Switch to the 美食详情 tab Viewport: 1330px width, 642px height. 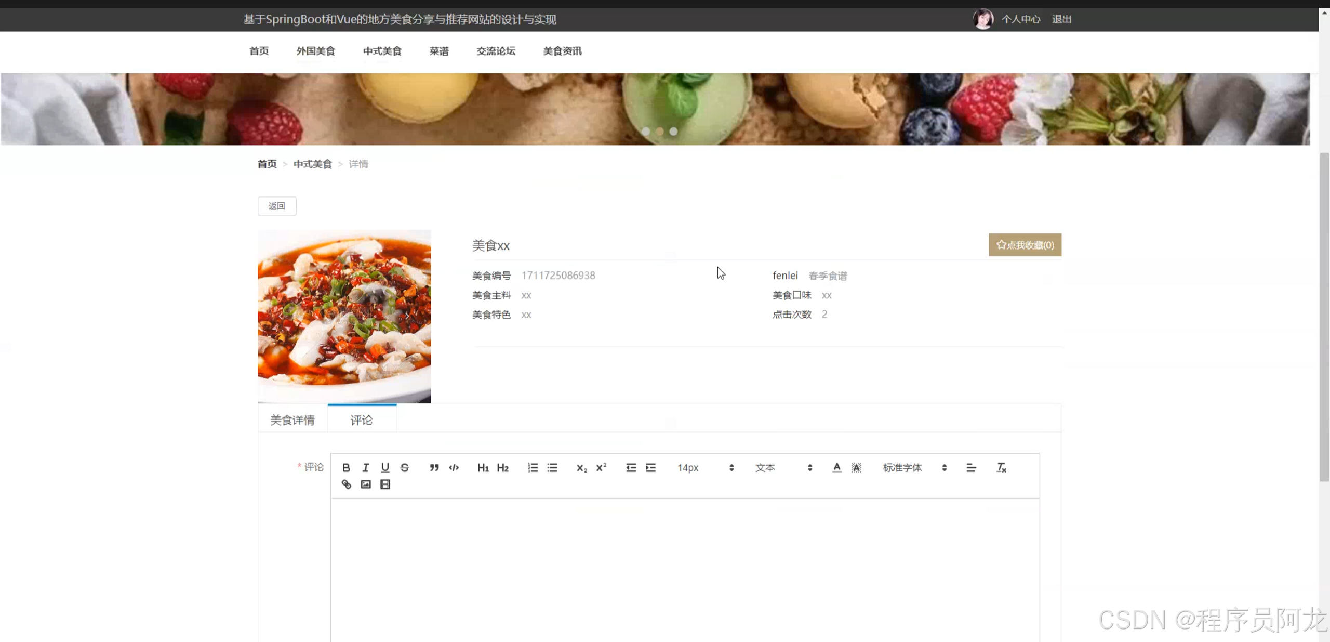click(x=292, y=420)
